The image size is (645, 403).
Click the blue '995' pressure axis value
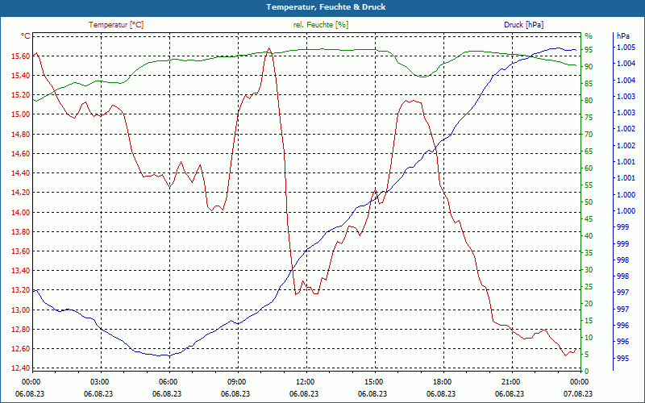coord(622,358)
